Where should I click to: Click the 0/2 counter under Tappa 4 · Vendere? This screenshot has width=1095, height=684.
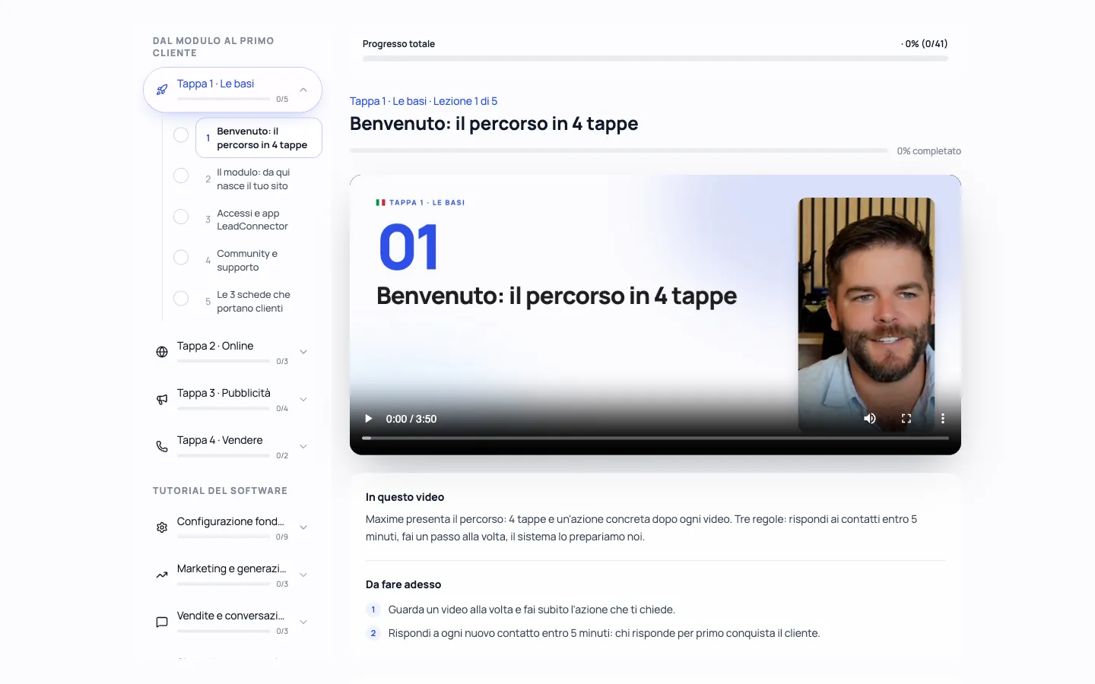click(x=282, y=456)
